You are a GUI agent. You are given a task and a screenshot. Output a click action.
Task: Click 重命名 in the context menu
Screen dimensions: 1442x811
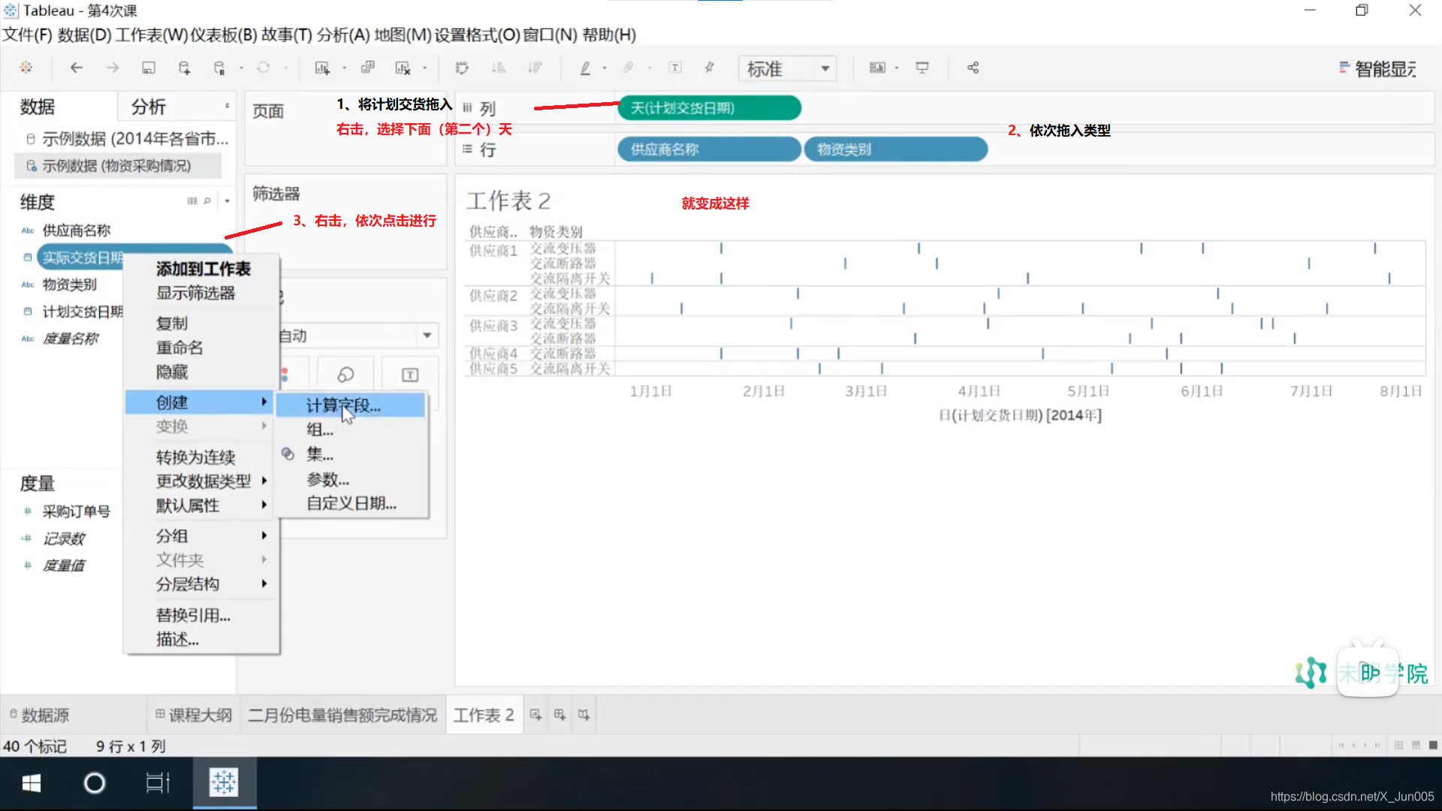tap(179, 347)
